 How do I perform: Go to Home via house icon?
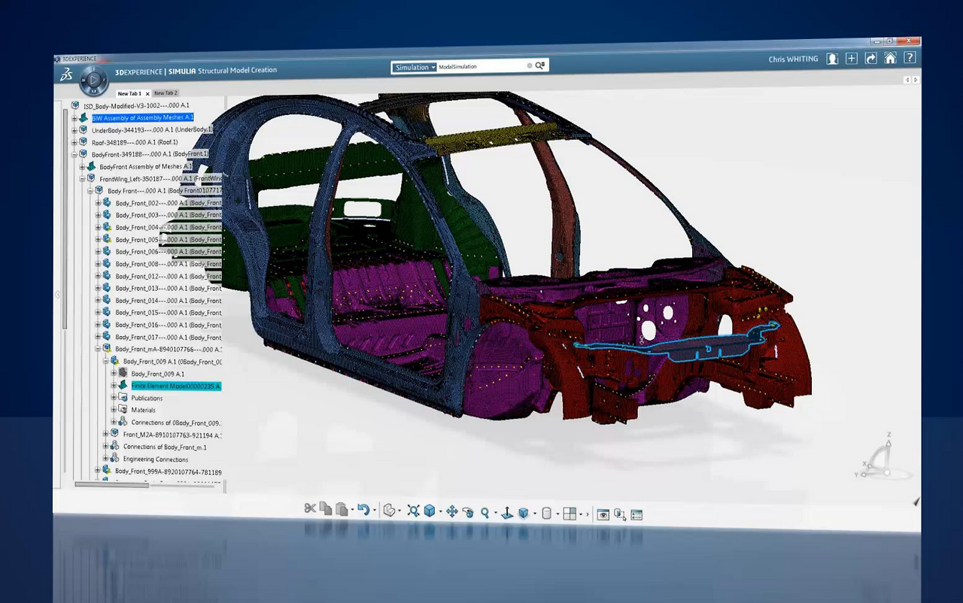[x=890, y=58]
